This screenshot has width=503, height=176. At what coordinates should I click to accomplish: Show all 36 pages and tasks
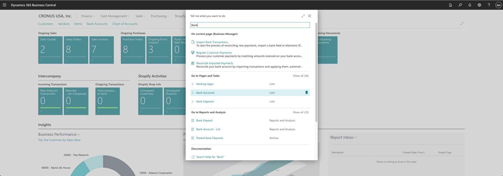point(301,76)
